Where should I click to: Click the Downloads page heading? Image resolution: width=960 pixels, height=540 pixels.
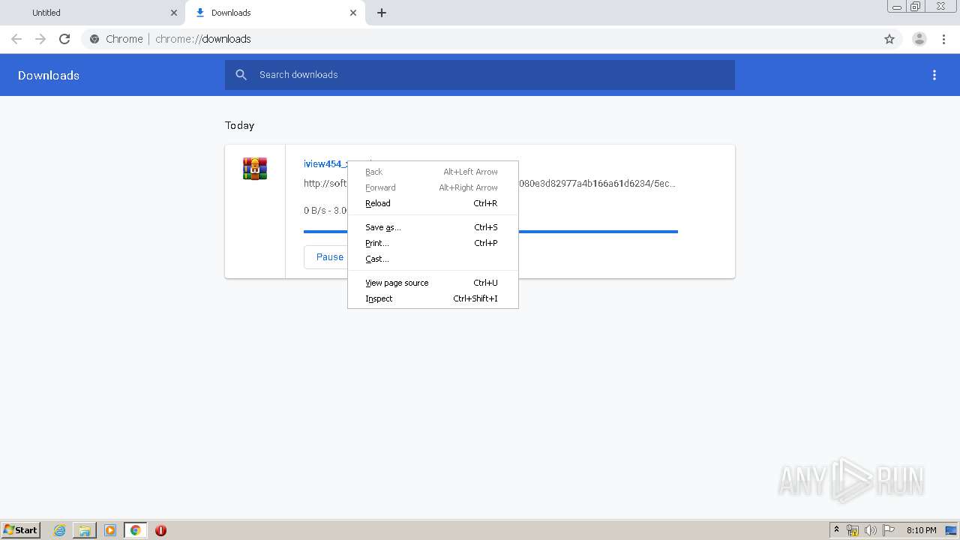click(49, 75)
